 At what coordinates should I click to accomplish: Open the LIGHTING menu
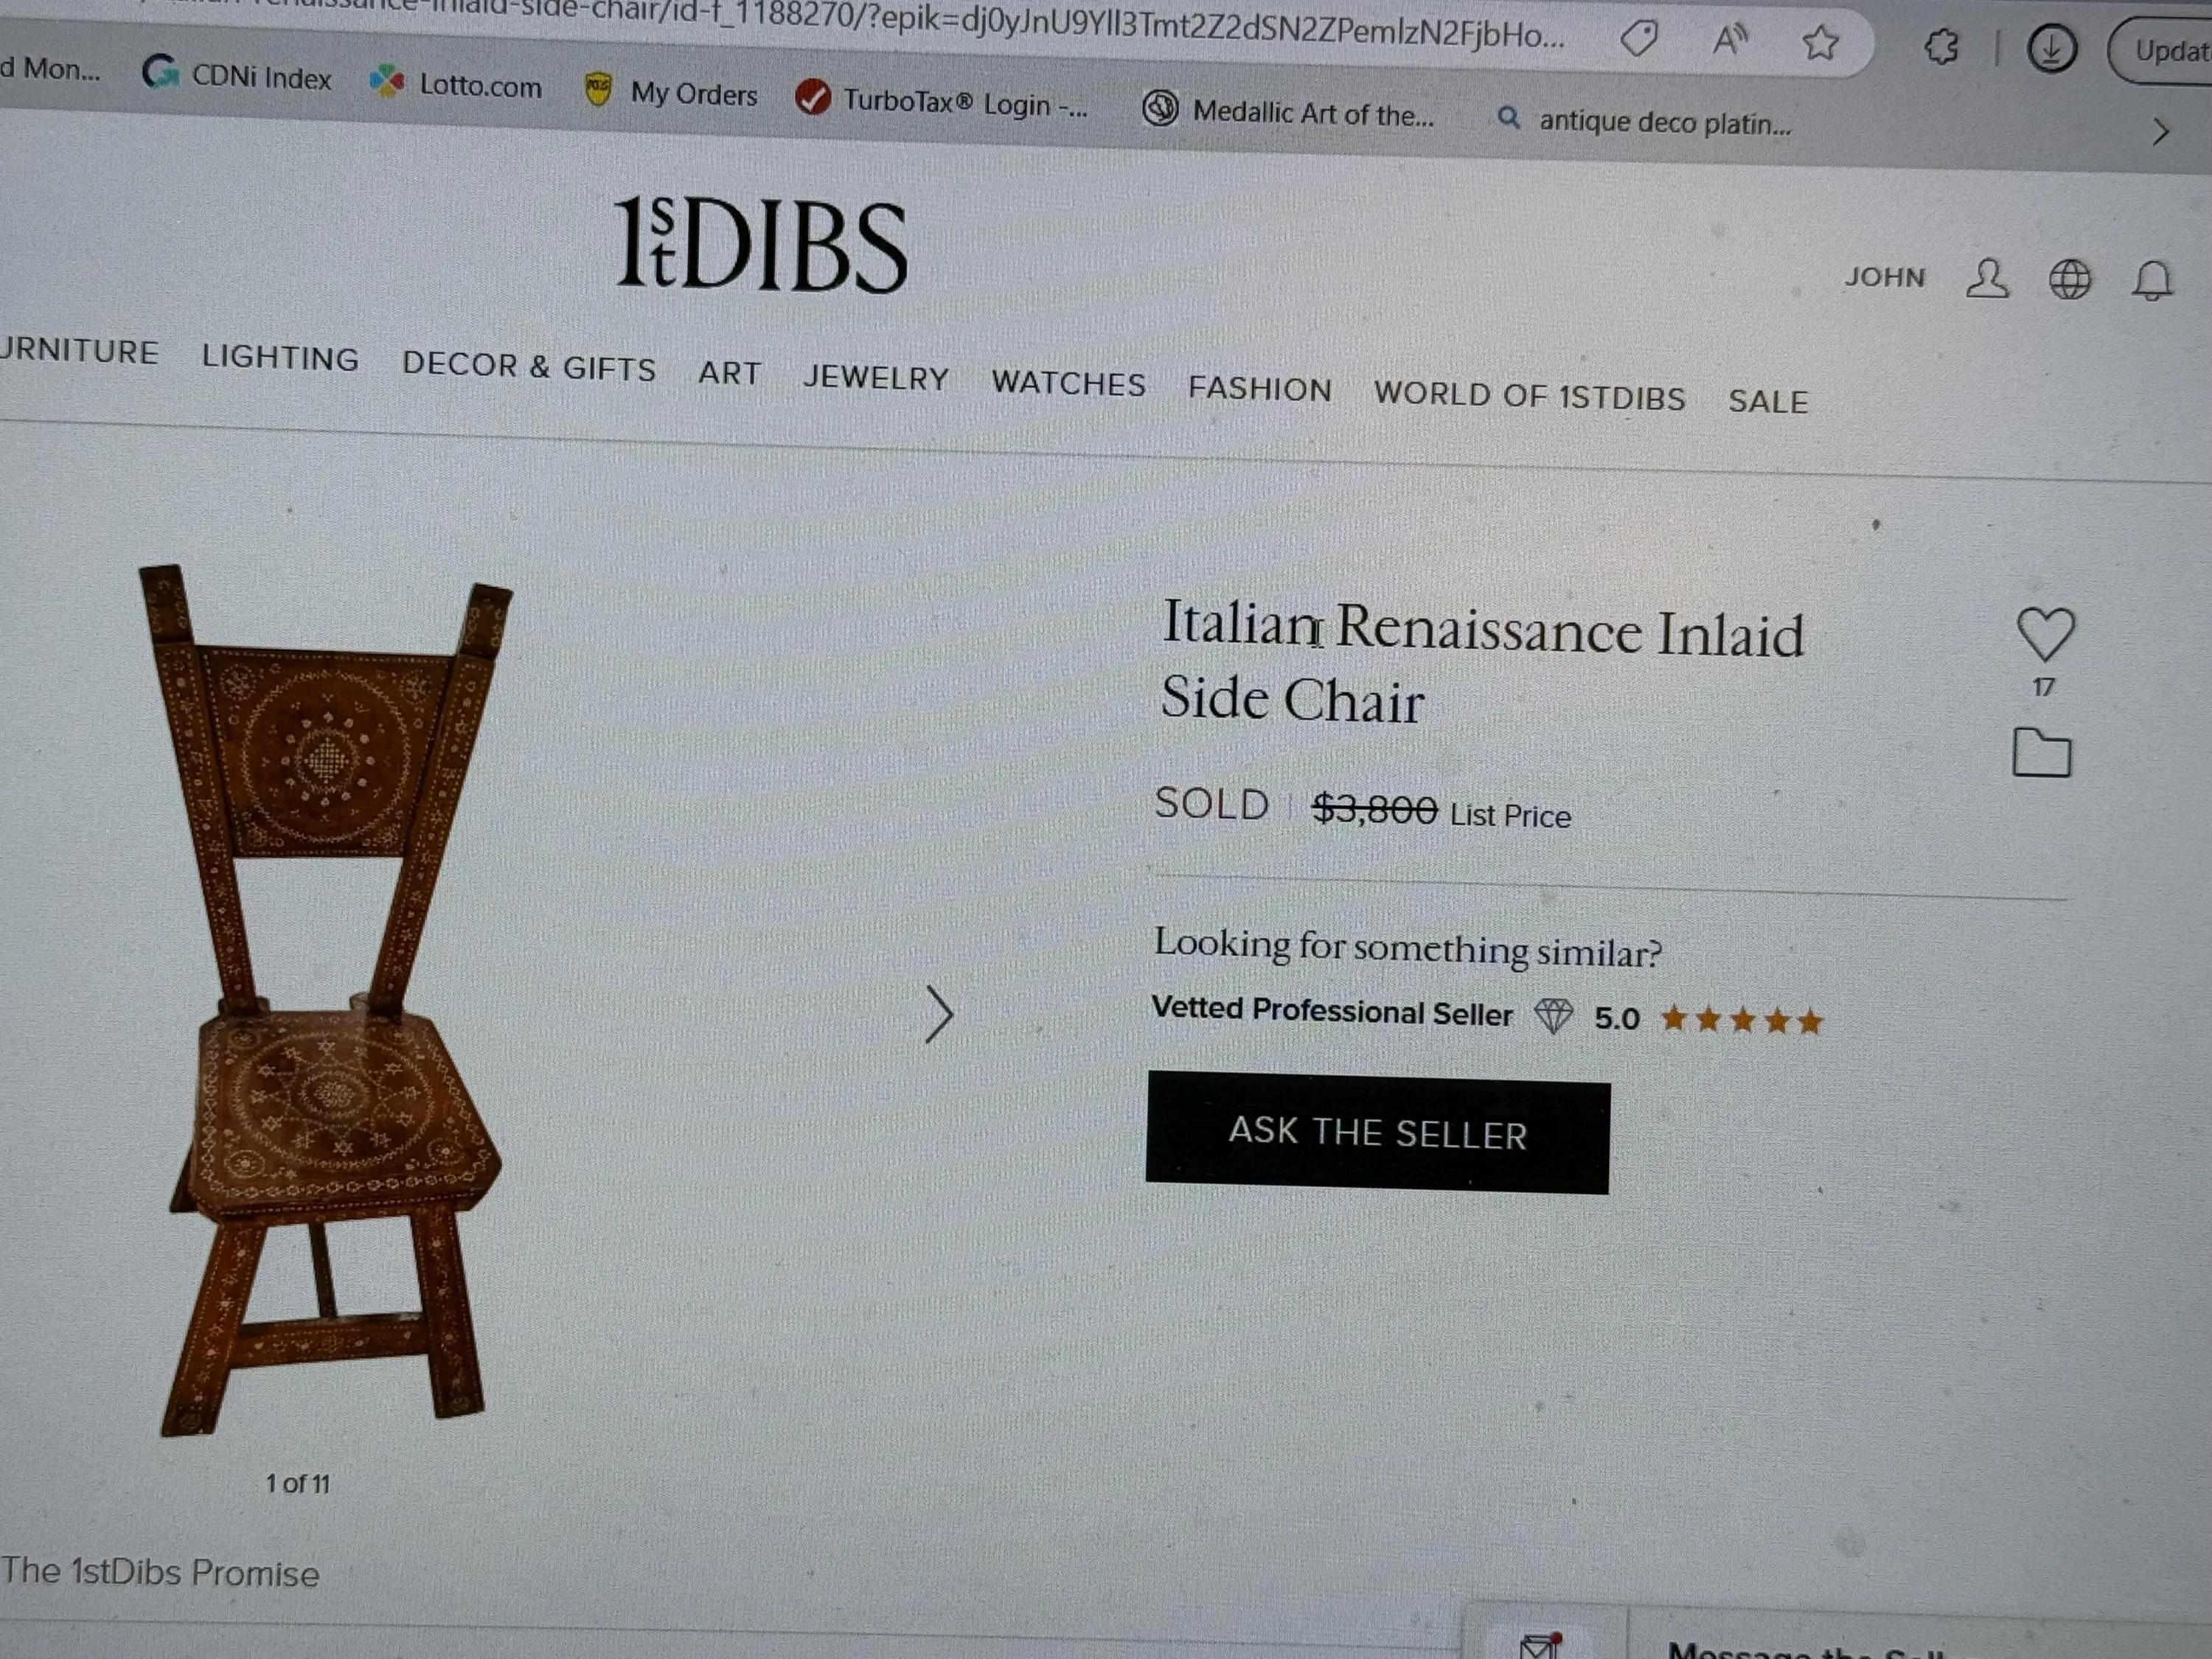[280, 357]
